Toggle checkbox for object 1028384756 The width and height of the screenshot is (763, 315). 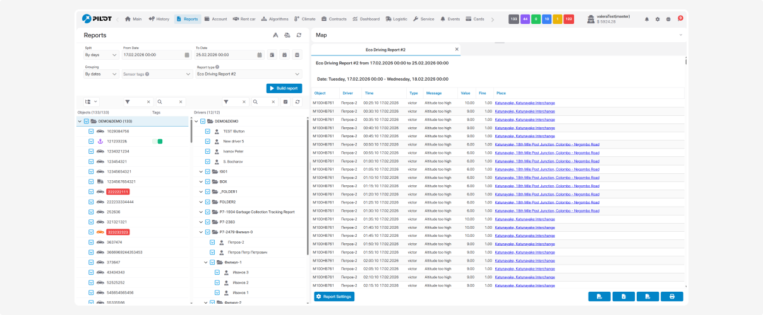(91, 131)
